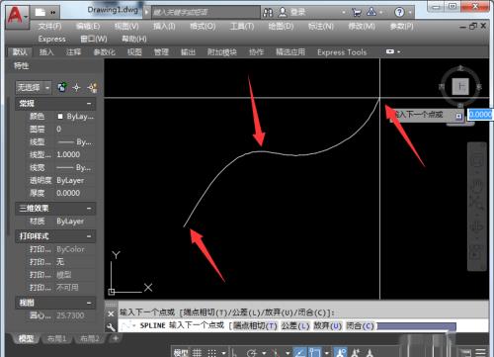
Task: Toggle the drawing grid display in status bar
Action: 197,353
